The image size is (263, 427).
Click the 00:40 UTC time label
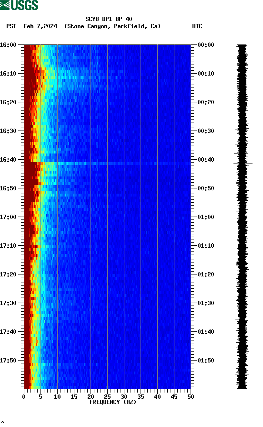[206, 160]
